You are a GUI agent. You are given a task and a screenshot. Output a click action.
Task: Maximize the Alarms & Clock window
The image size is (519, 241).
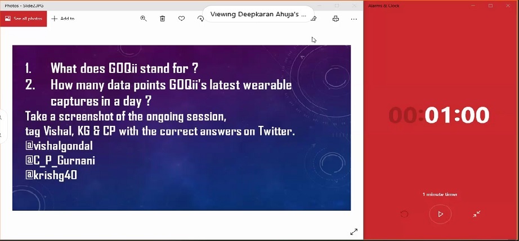tap(490, 6)
